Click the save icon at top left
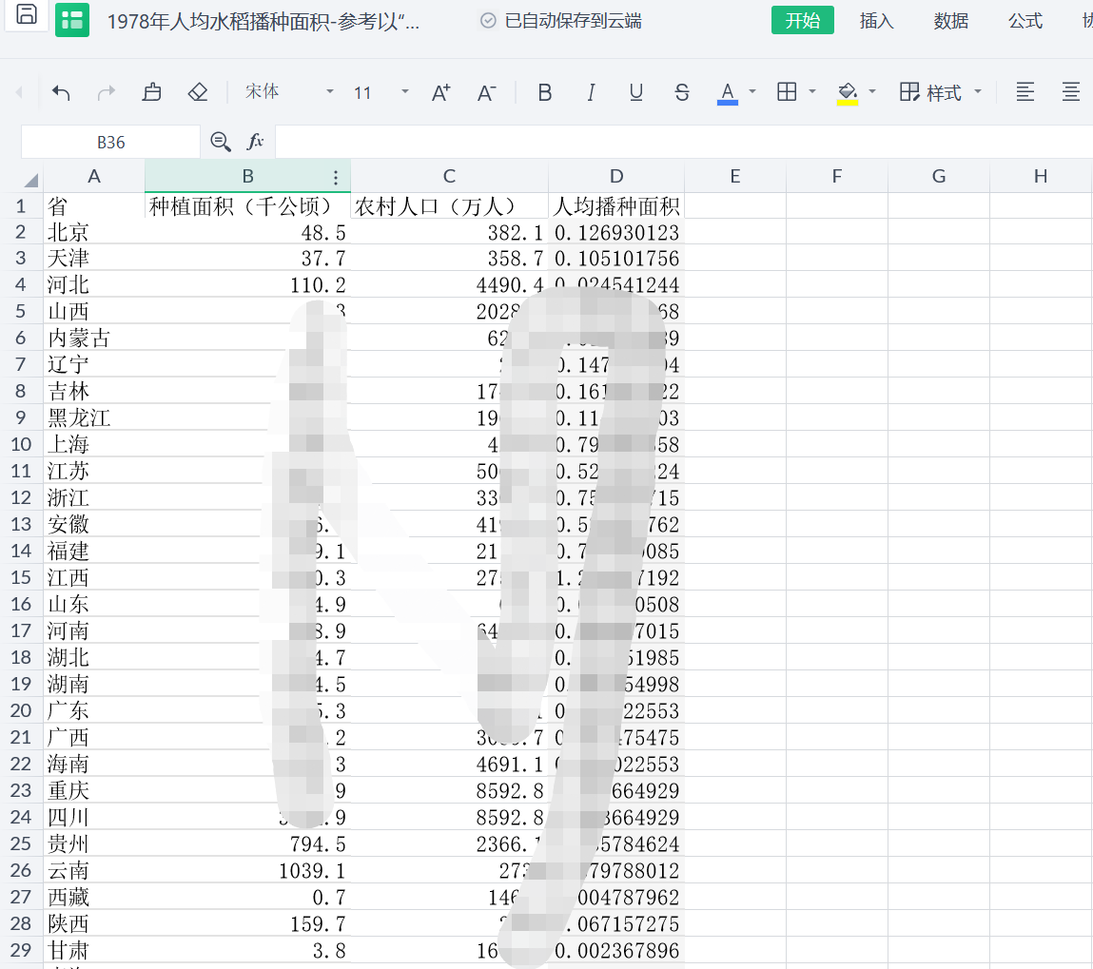Viewport: 1093px width, 969px height. tap(27, 14)
